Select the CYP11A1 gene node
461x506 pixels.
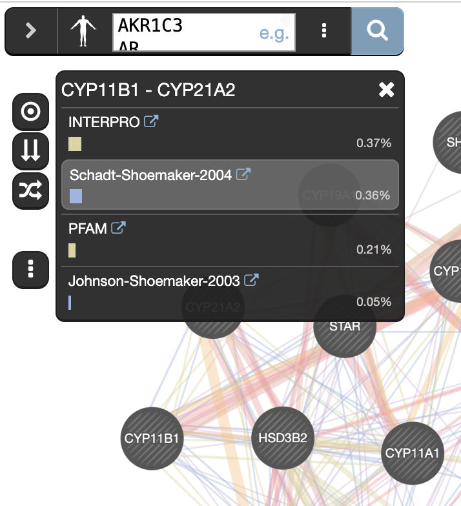(412, 452)
